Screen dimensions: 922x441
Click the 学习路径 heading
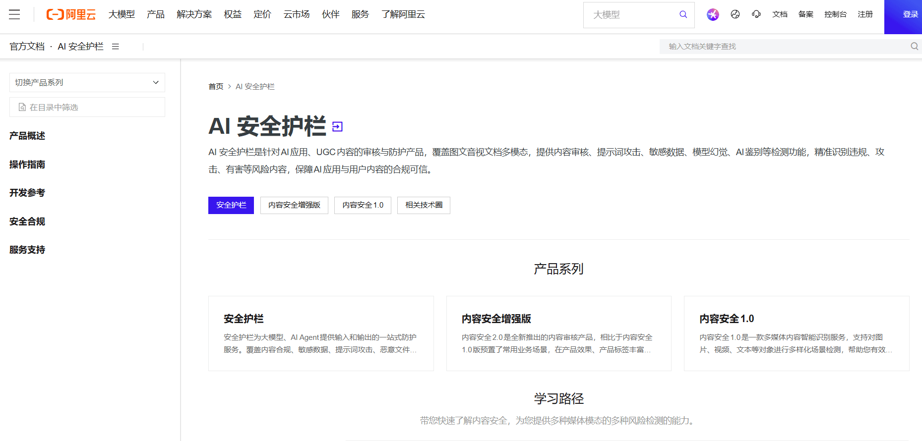click(559, 398)
